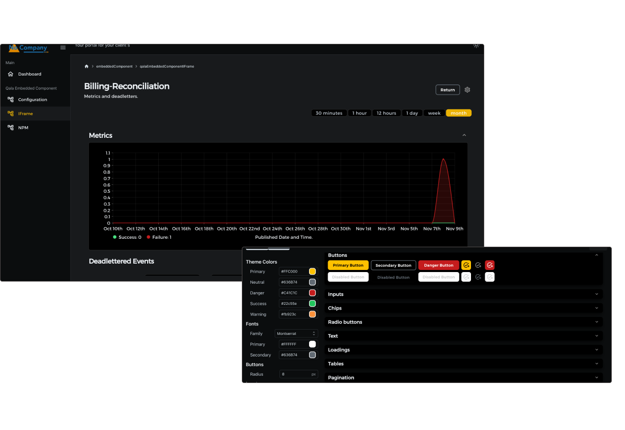Click the yellow Primary Button
This screenshot has height=430, width=625.
[x=348, y=265]
